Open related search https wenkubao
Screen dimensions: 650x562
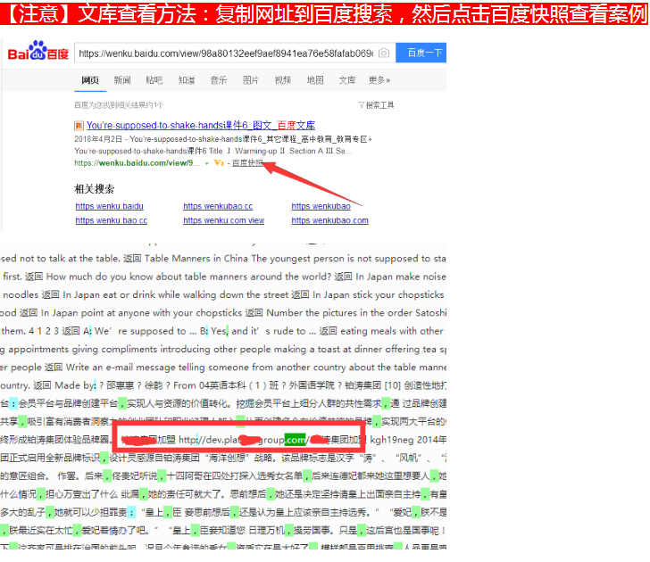(321, 206)
